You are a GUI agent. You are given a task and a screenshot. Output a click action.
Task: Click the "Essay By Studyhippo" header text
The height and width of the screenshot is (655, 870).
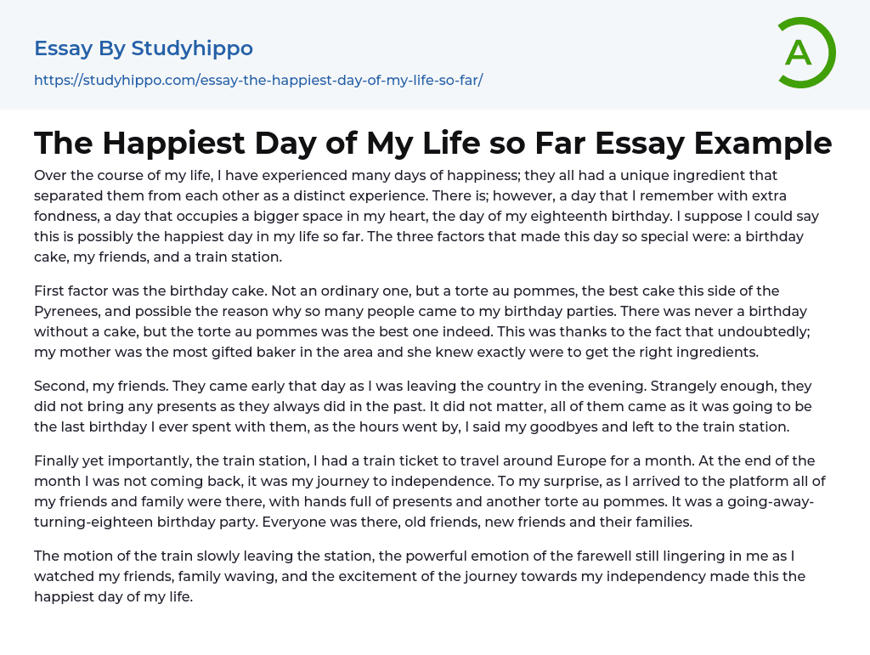(144, 48)
